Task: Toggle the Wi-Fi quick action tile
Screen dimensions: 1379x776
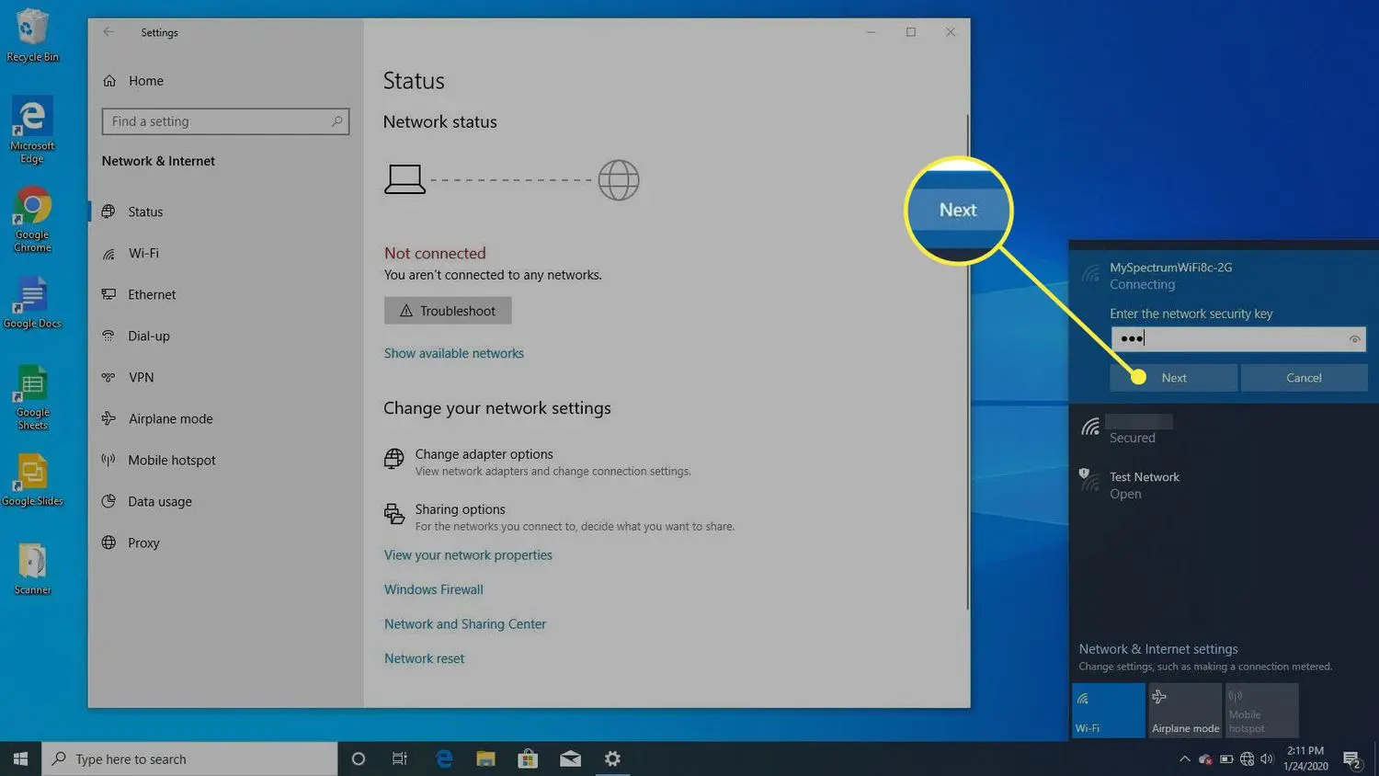Action: click(x=1108, y=710)
